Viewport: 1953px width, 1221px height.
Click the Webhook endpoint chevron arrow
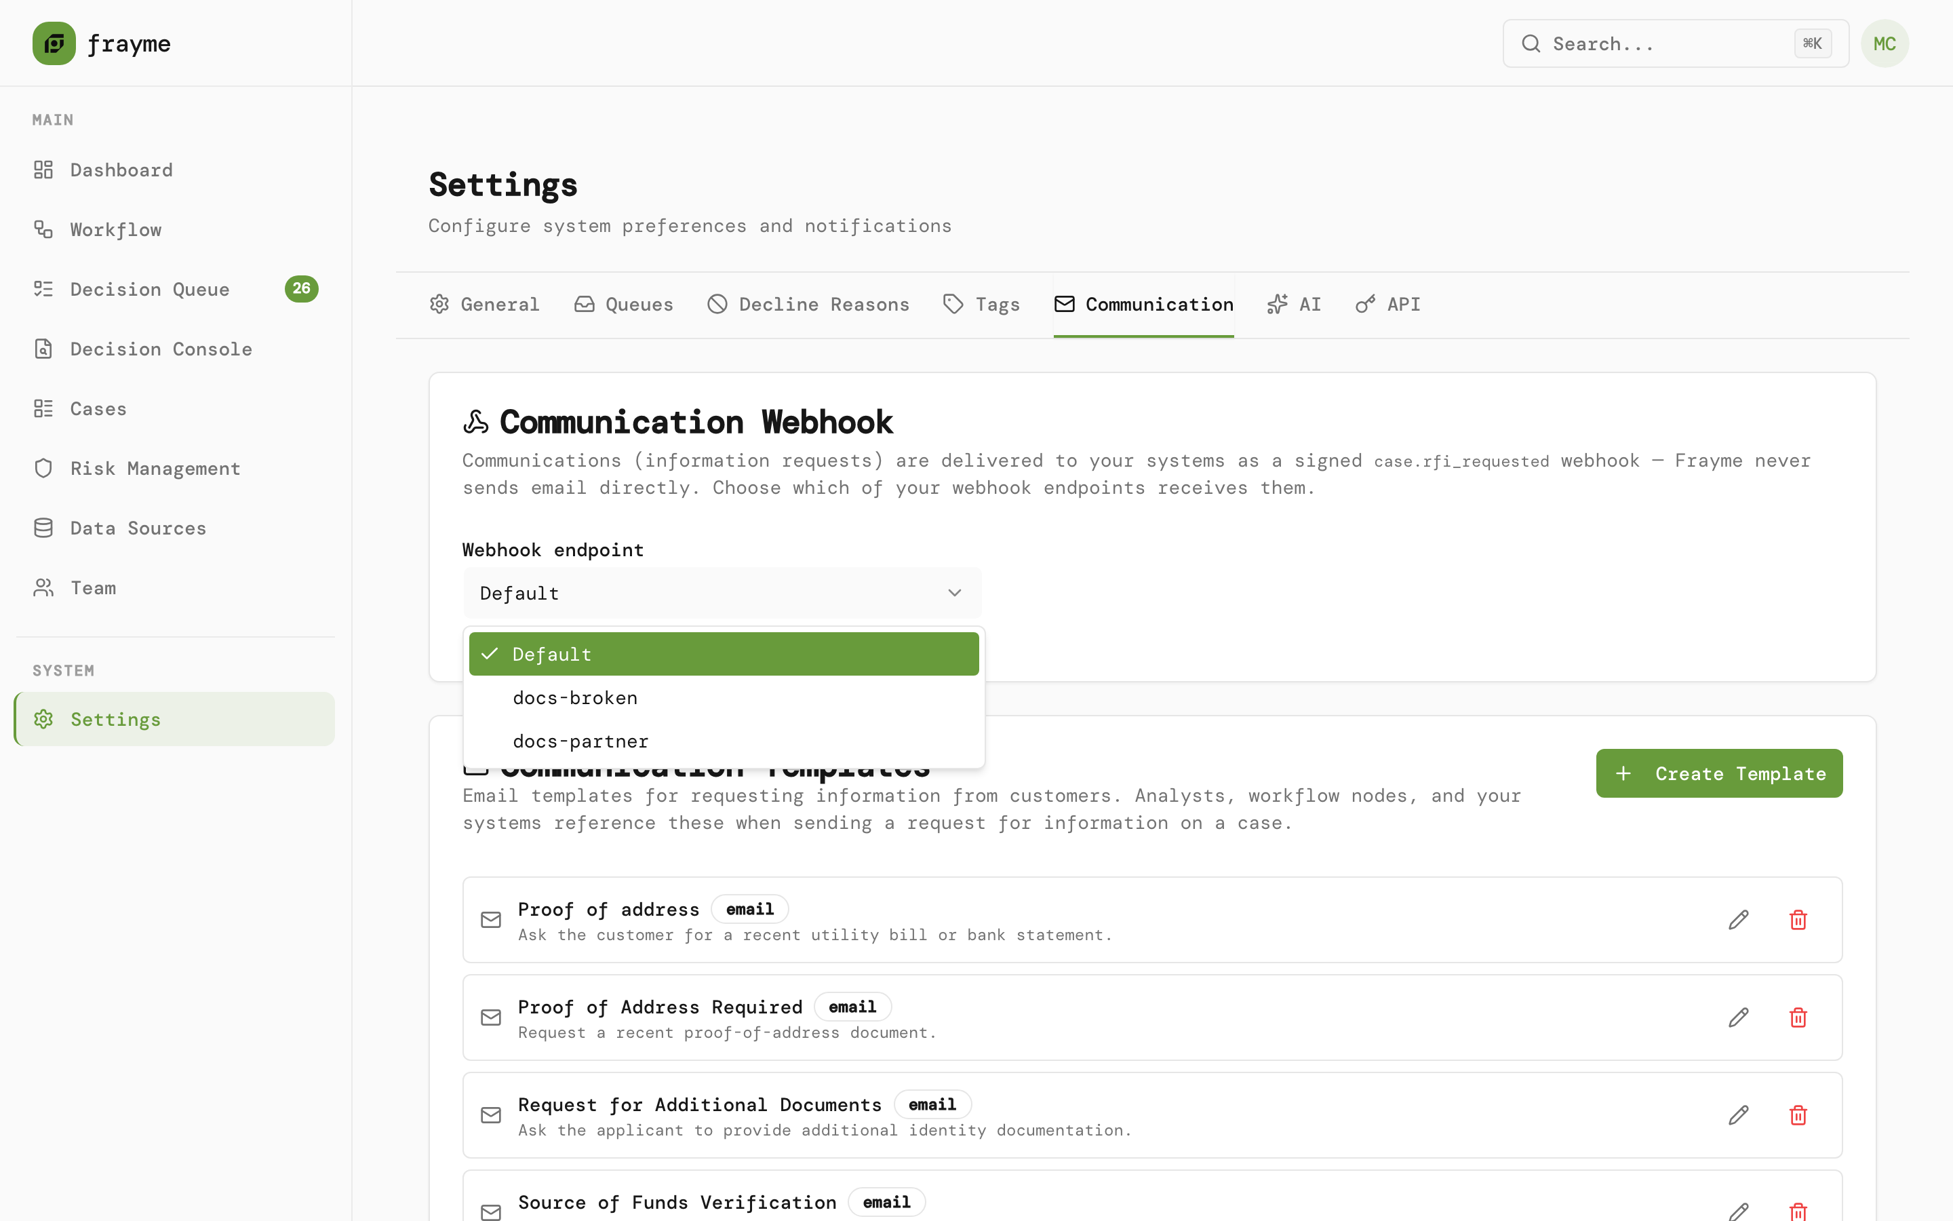955,593
